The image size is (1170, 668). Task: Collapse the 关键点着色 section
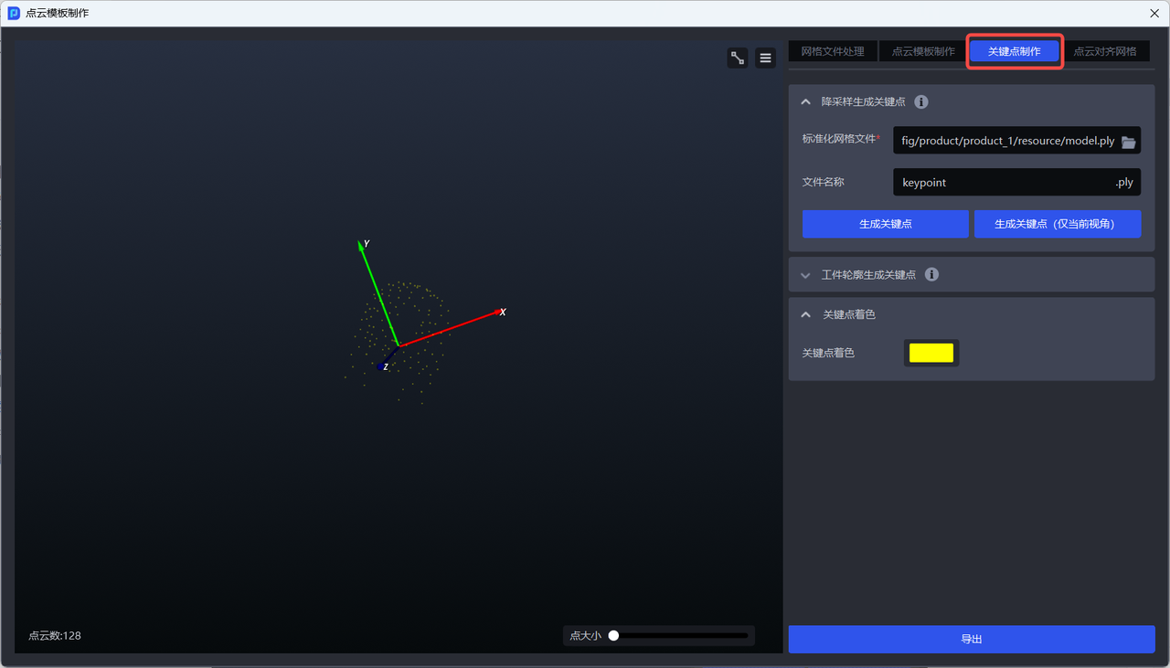point(805,314)
